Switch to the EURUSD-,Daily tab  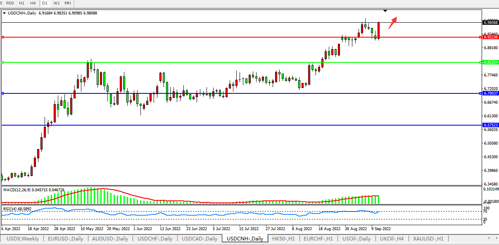[x=65, y=239]
